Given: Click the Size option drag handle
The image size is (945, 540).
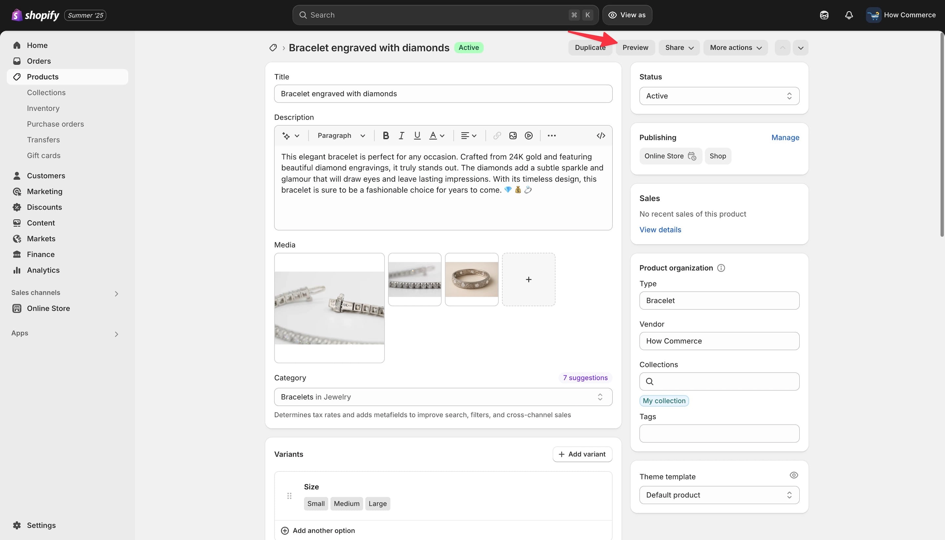Looking at the screenshot, I should click(289, 496).
